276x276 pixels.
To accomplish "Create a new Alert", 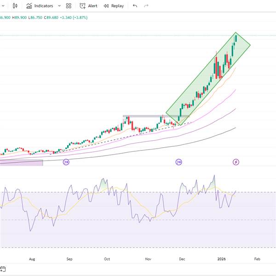I will [88, 6].
